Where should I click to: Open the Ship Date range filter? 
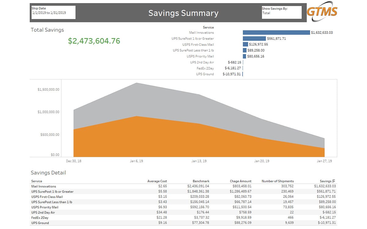click(x=53, y=13)
